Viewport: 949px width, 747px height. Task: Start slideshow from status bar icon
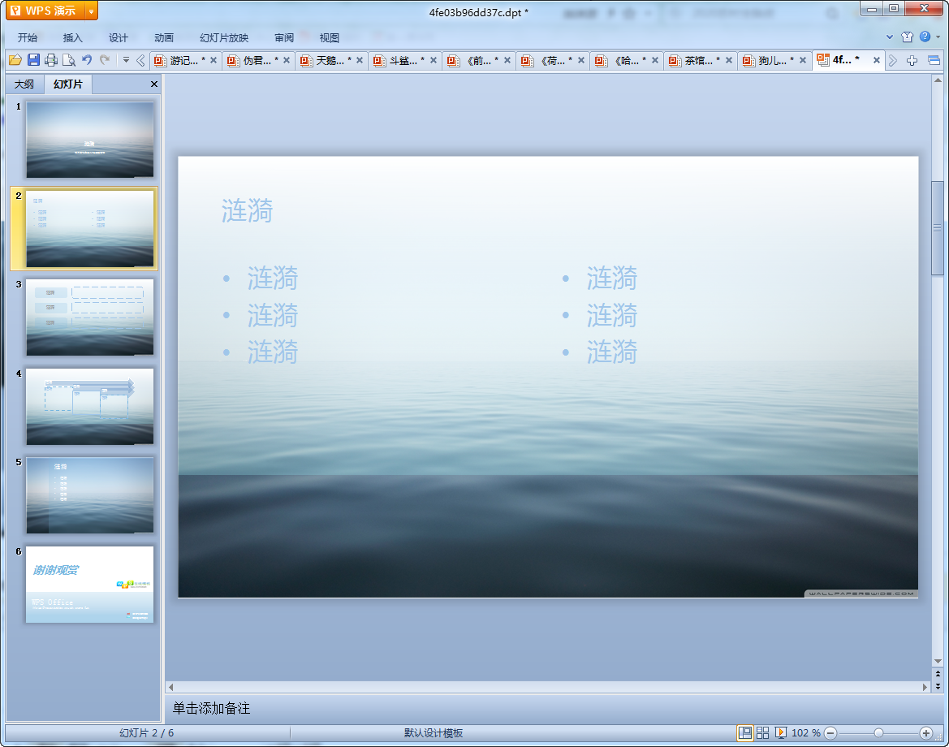[781, 732]
